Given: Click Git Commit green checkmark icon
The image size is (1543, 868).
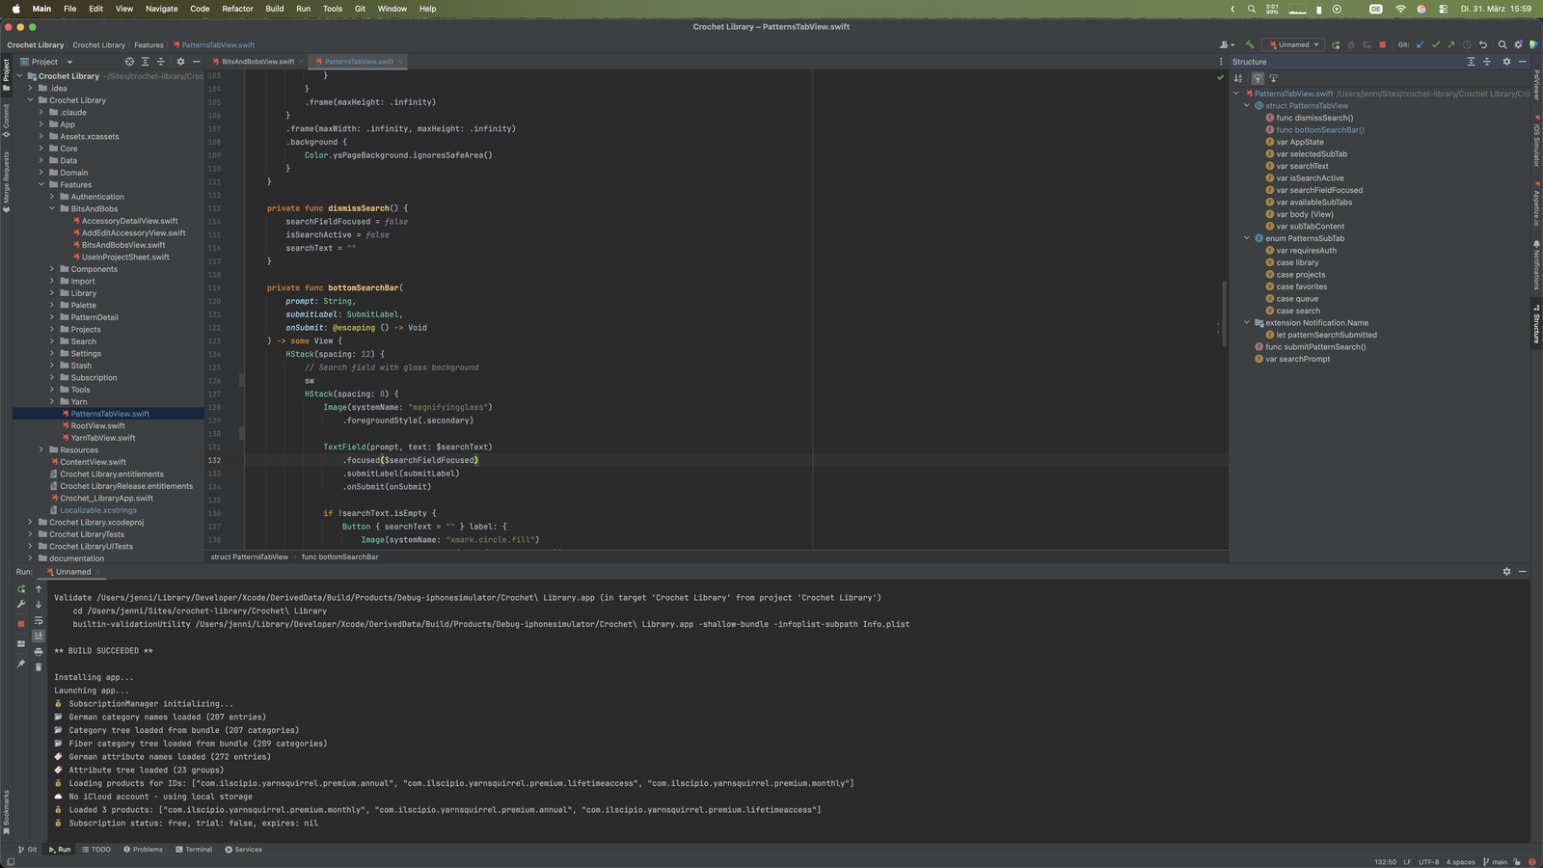Looking at the screenshot, I should coord(1435,44).
